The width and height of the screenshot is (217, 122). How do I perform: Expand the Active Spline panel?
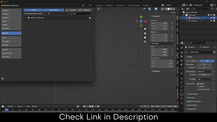click(192, 105)
